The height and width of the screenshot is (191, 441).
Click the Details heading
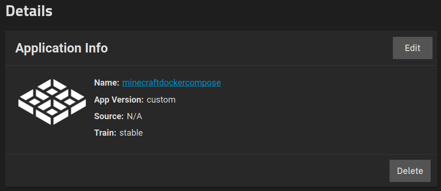point(29,11)
